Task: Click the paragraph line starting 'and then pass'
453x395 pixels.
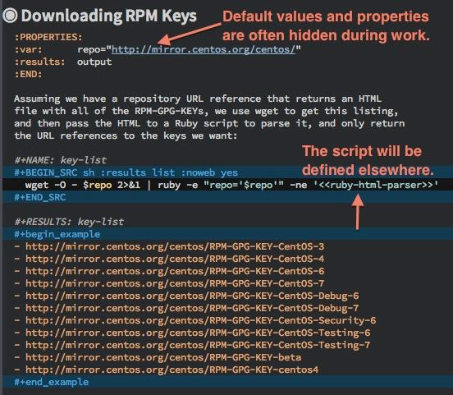Action: 209,123
